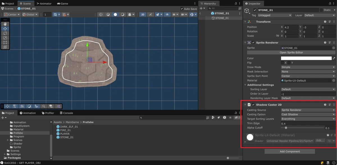
Task: Click the Position X value field
Action: click(x=291, y=27)
